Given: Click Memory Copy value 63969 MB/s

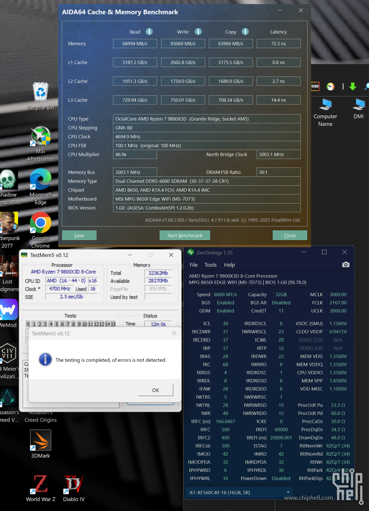Looking at the screenshot, I should [x=231, y=43].
